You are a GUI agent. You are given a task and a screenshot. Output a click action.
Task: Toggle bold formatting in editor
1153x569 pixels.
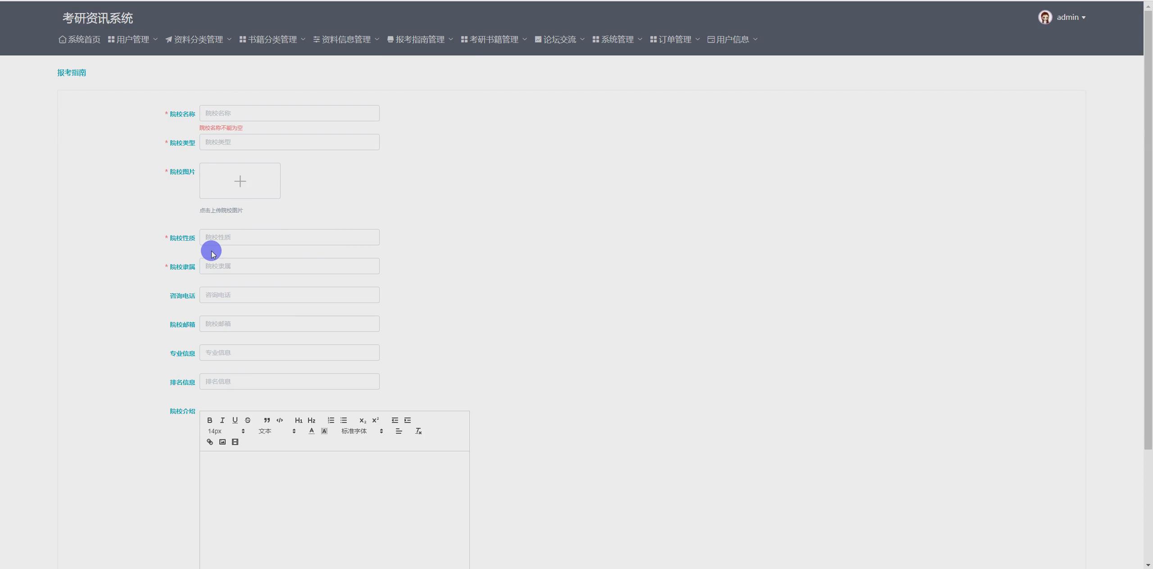pos(209,420)
